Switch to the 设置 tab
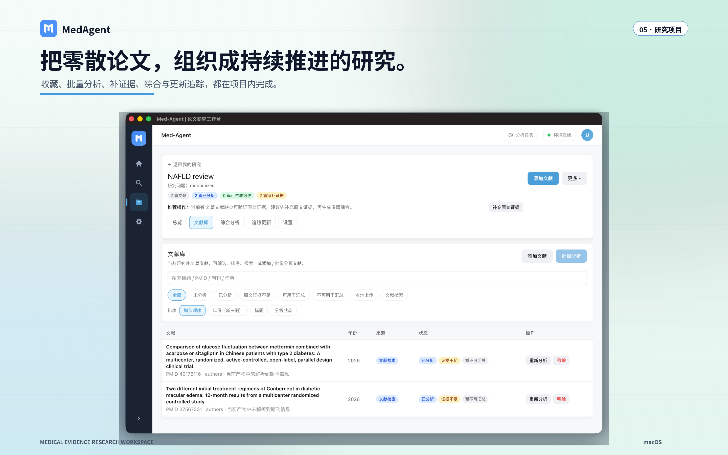Viewport: 728px width, 455px height. pos(288,222)
